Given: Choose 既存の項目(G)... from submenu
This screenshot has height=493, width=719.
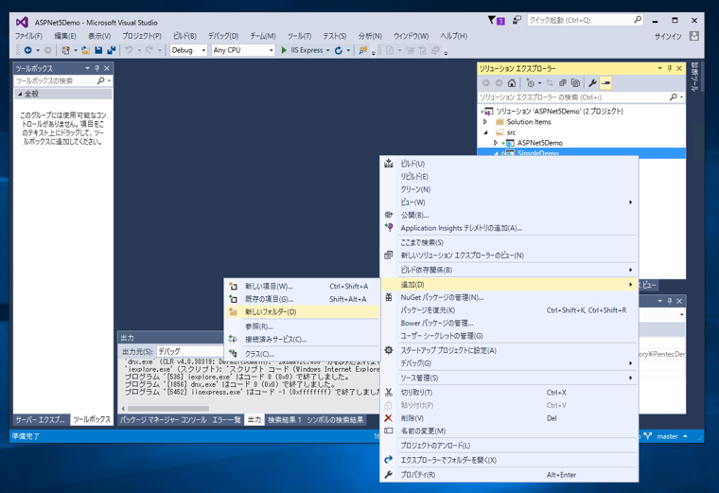Looking at the screenshot, I should pyautogui.click(x=302, y=299).
